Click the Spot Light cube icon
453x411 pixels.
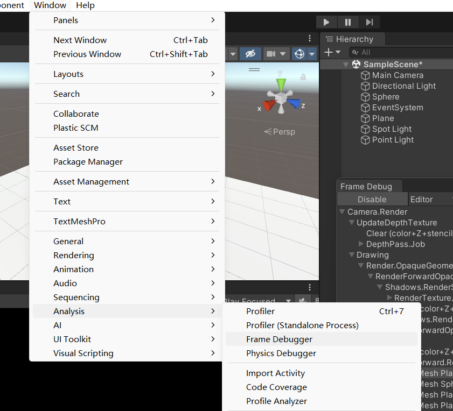(365, 129)
